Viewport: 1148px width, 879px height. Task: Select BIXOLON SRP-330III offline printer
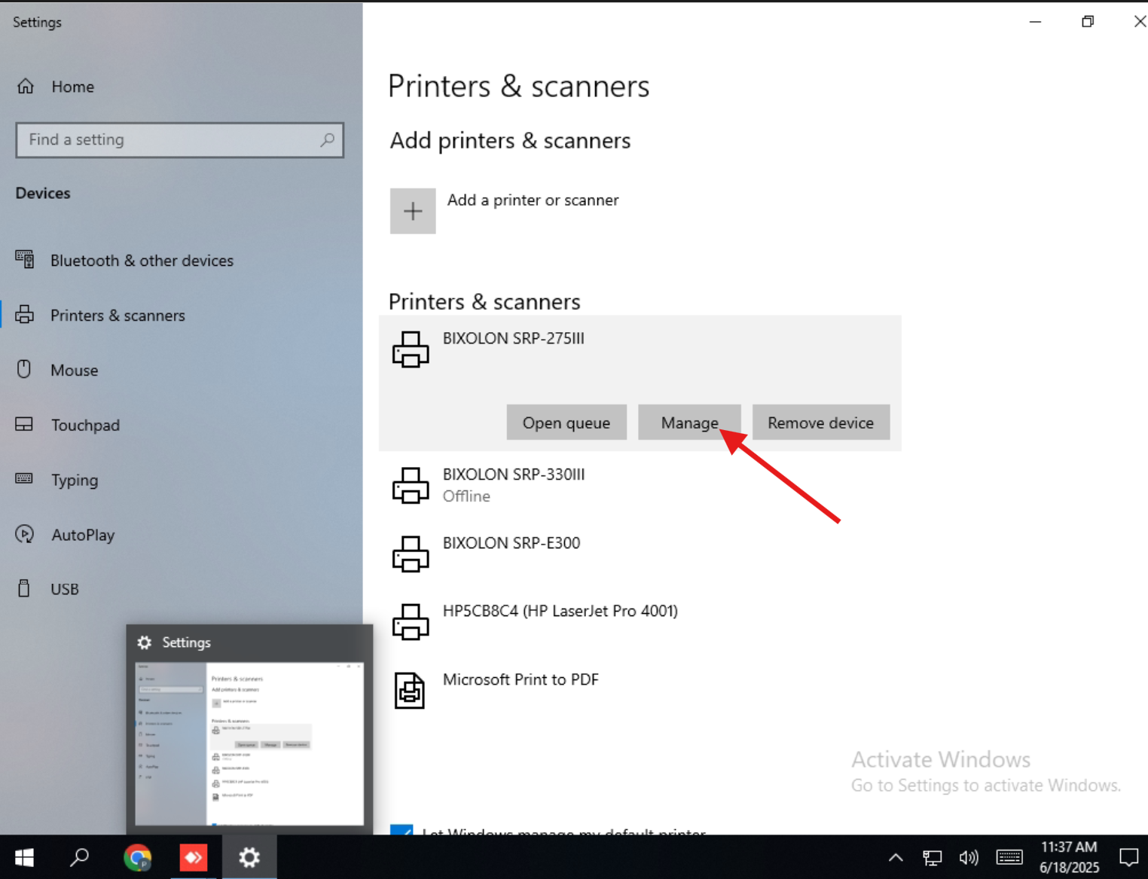click(x=640, y=485)
